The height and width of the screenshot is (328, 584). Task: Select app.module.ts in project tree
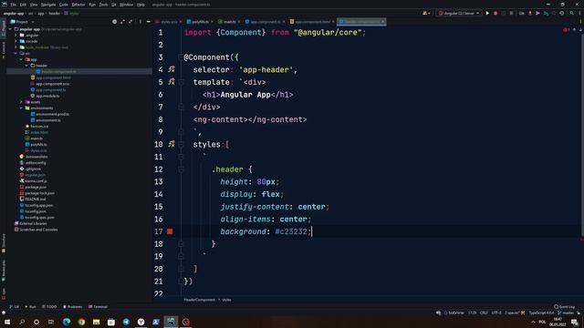[45, 96]
